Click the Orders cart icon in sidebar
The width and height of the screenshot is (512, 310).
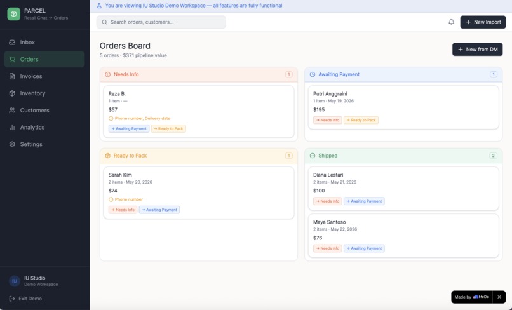pos(12,59)
